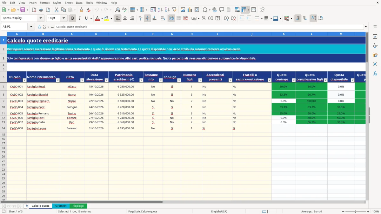
Task: Run the spelling check
Action: (124, 10)
